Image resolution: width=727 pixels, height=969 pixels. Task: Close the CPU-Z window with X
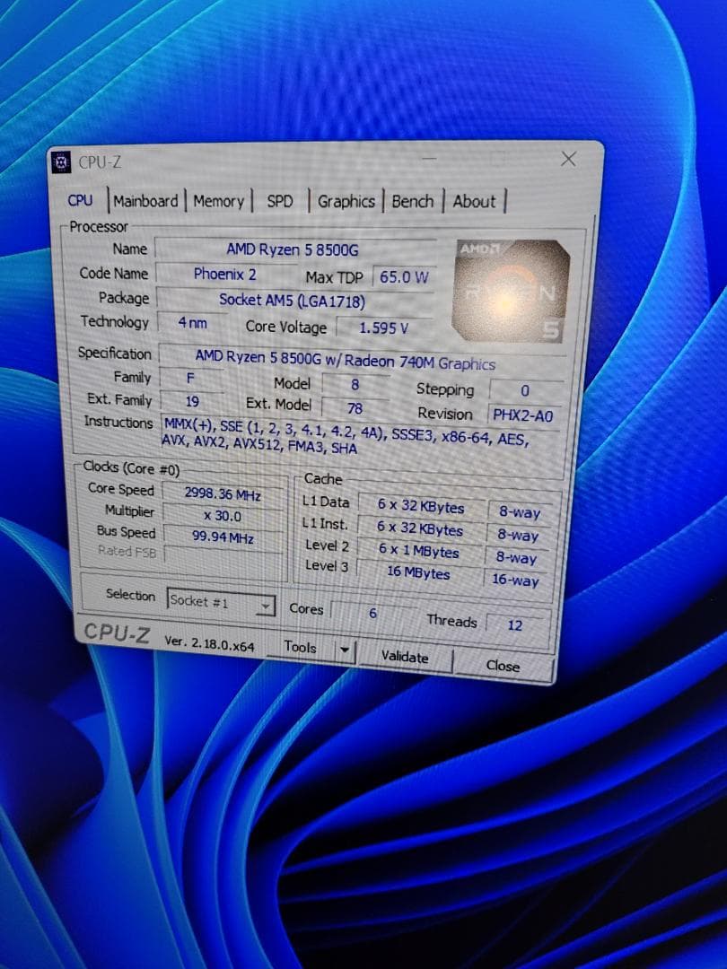tap(569, 160)
